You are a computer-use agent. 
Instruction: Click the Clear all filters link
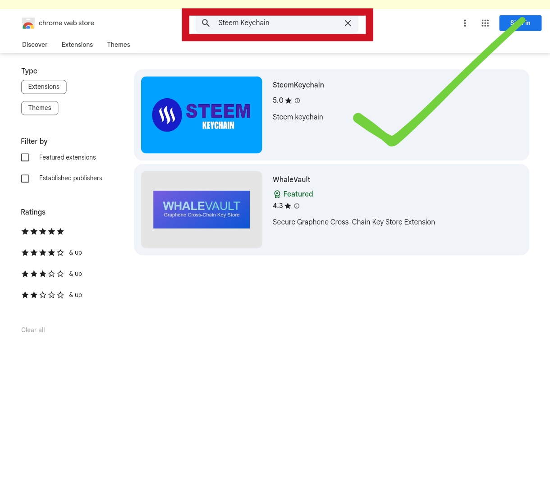(x=33, y=330)
